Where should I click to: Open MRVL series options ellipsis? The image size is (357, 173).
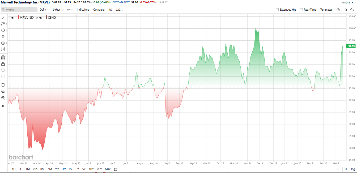pyautogui.click(x=16, y=18)
